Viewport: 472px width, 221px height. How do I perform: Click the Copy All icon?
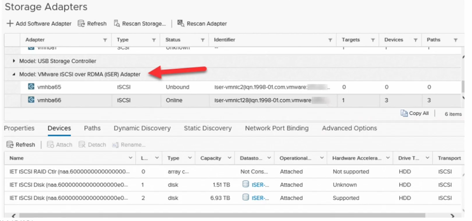click(x=404, y=113)
